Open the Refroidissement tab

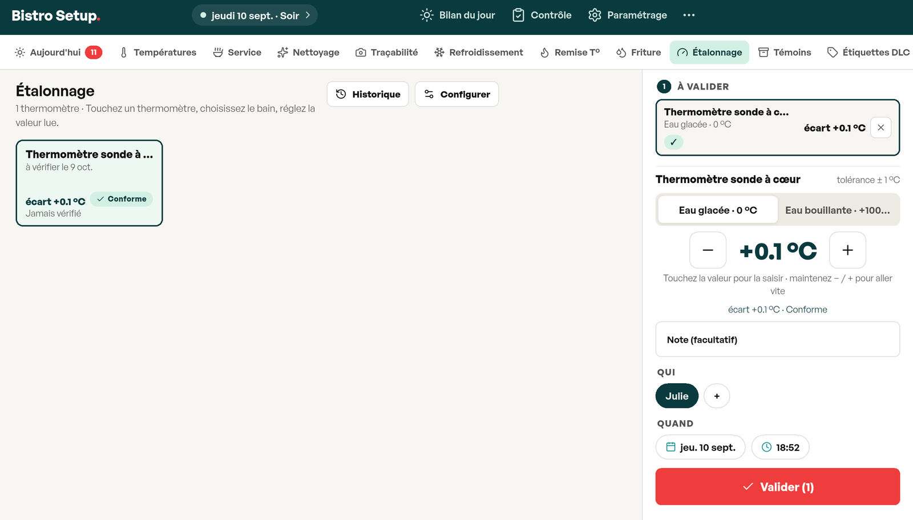(479, 52)
